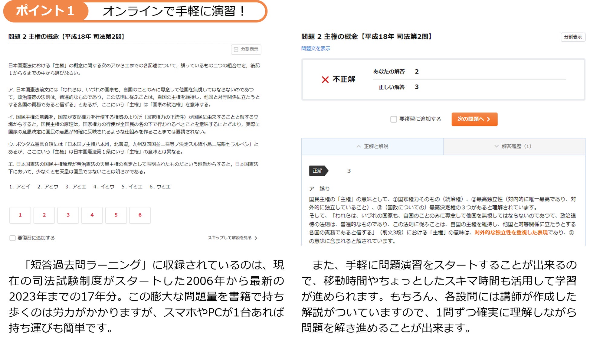The image size is (590, 349).
Task: Expand the 解答履歴 tab using its down chevron
Action: tap(496, 146)
